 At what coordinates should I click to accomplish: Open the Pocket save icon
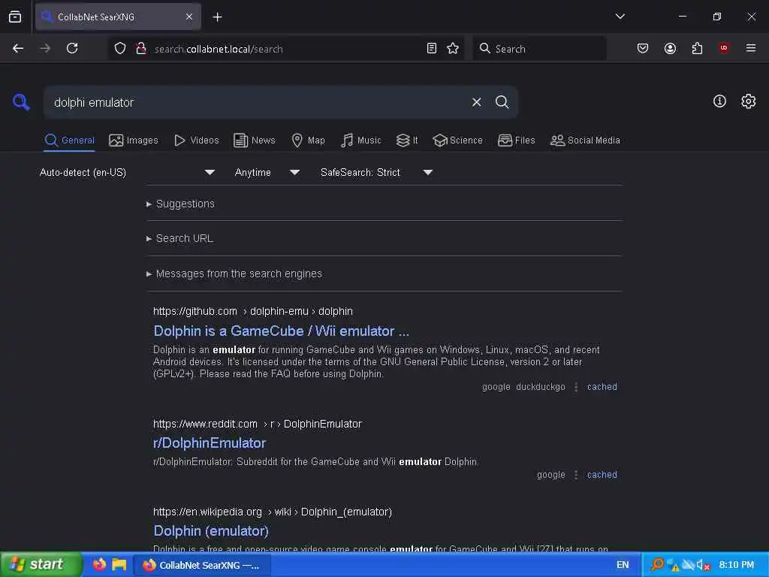pos(643,48)
